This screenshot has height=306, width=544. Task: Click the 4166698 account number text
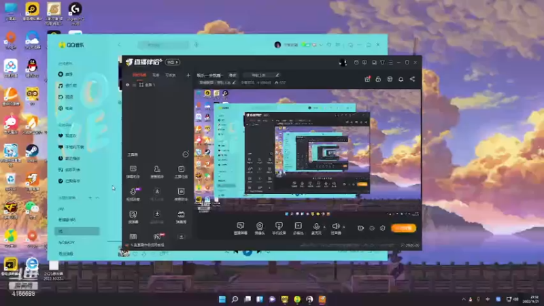click(264, 82)
